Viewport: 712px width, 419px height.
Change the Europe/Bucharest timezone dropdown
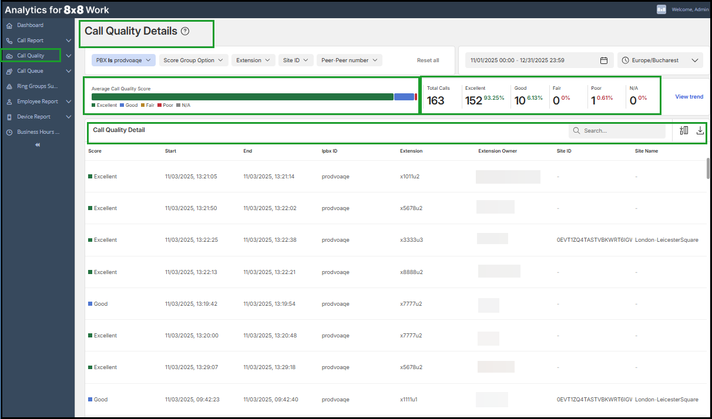point(660,60)
